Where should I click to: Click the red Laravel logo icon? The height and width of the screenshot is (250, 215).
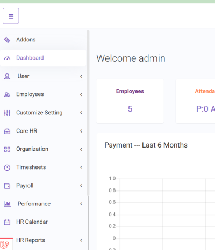[x=5, y=245]
